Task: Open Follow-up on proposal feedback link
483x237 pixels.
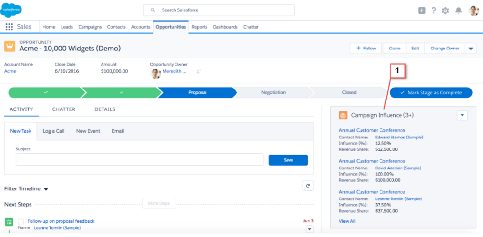Action: click(61, 221)
